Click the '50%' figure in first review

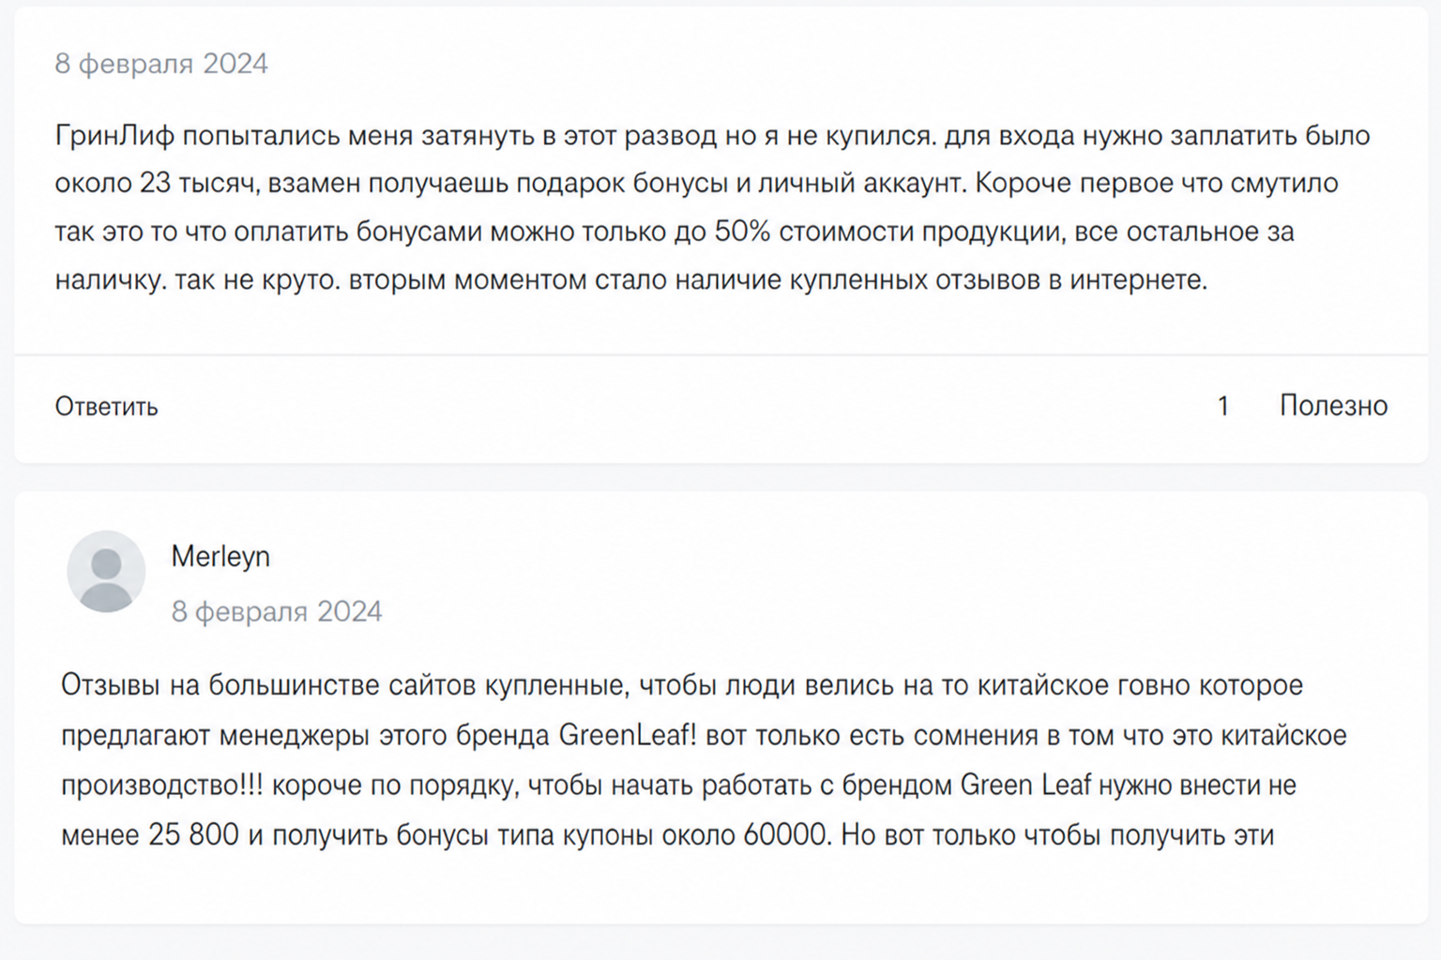tap(742, 232)
